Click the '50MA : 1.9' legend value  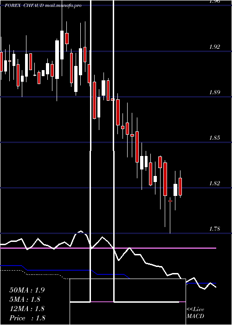click(27, 290)
